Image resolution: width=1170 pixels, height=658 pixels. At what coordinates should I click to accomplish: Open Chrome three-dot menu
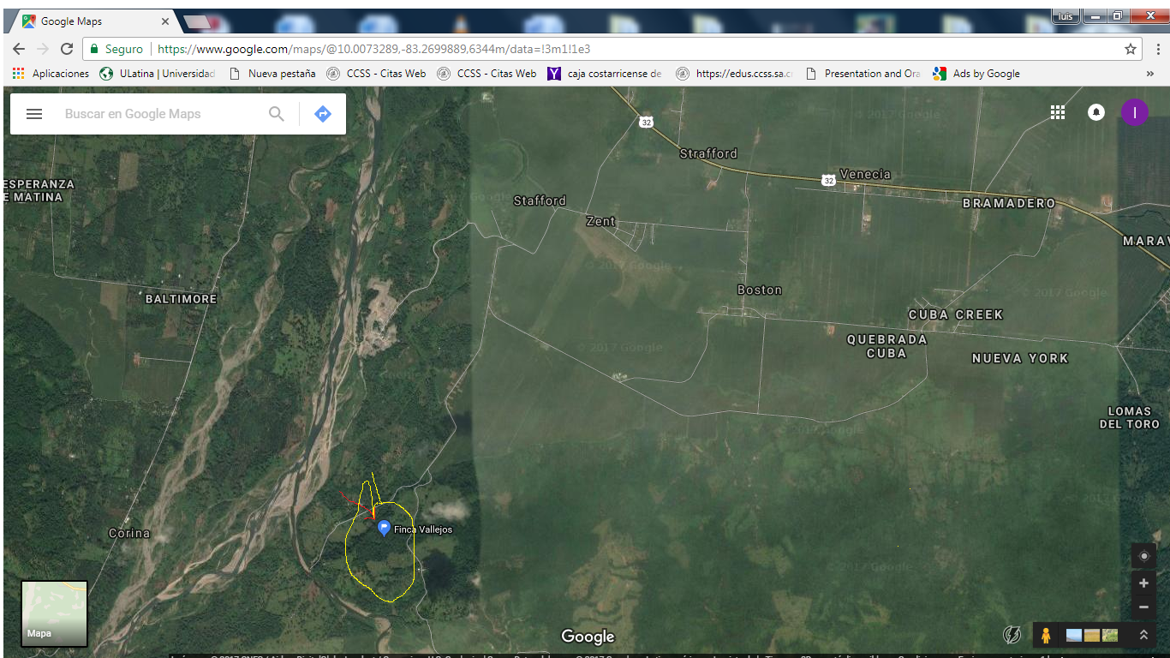tap(1157, 49)
